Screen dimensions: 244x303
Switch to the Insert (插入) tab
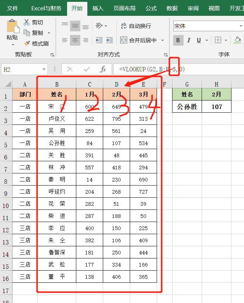pos(98,8)
